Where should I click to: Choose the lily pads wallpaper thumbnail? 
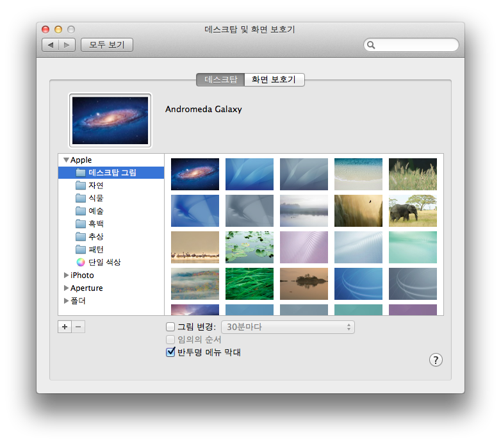[250, 247]
